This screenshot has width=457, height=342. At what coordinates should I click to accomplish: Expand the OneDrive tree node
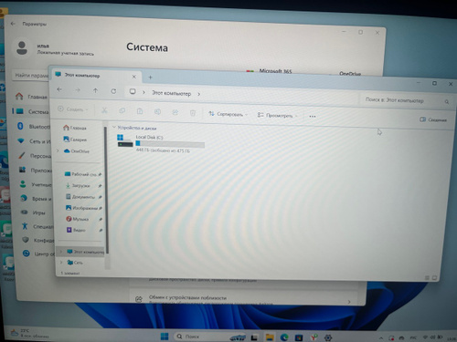coord(58,150)
